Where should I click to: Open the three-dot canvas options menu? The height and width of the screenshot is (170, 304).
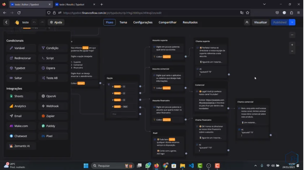292,35
